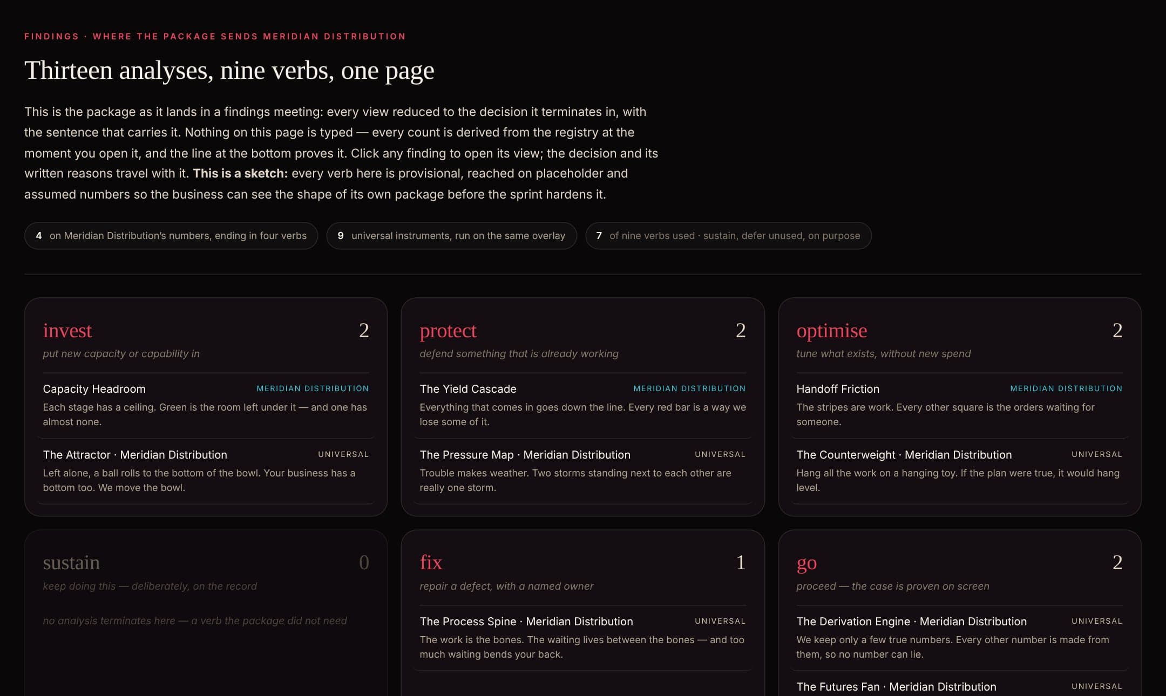The height and width of the screenshot is (696, 1166).
Task: Click the UNIVERSAL tag on The Attractor row
Action: pos(343,454)
